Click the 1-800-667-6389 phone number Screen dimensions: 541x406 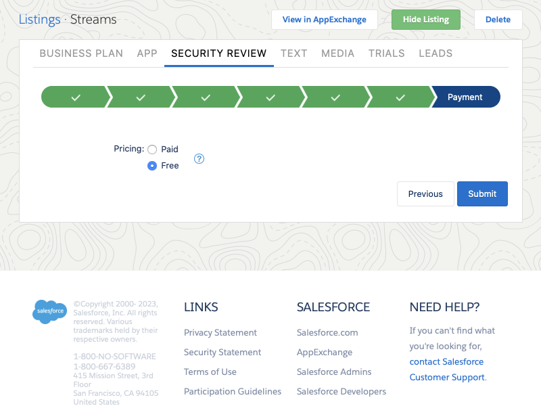pyautogui.click(x=104, y=366)
